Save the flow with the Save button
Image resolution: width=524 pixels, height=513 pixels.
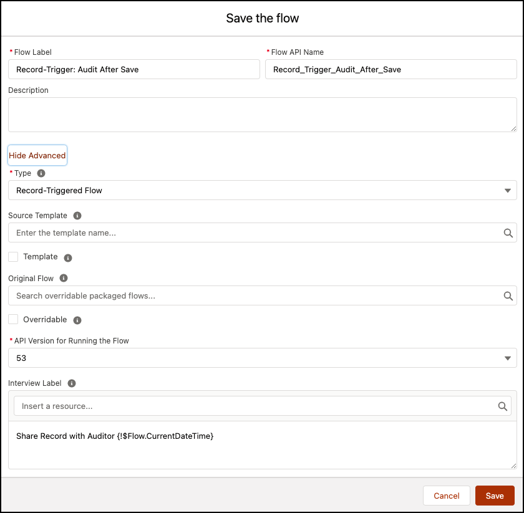tap(495, 496)
